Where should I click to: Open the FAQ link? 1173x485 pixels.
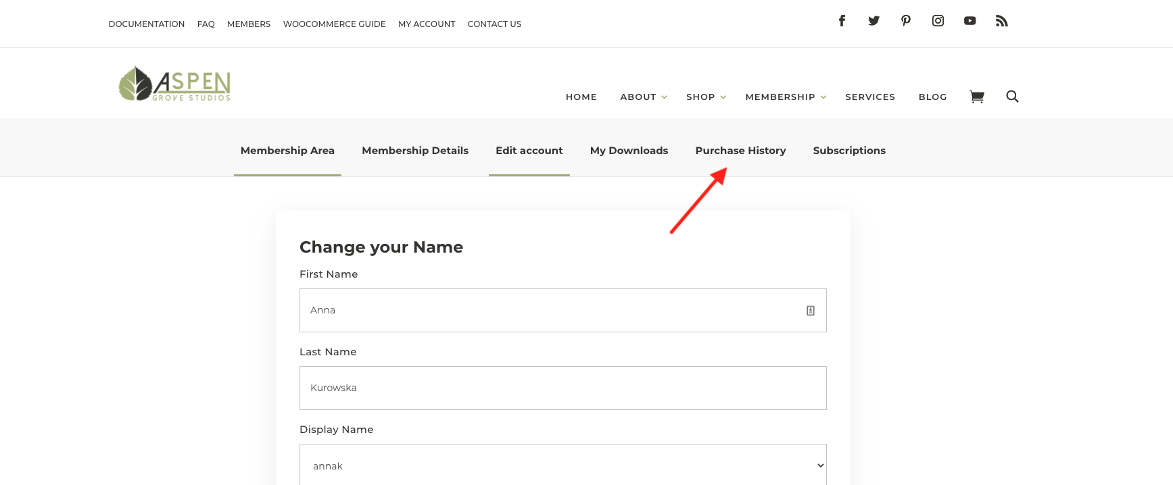pos(206,24)
